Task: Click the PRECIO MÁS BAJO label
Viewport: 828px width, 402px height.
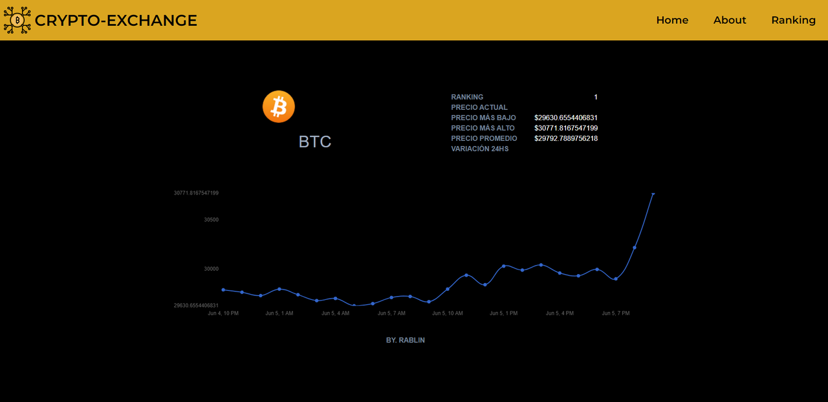Action: 484,118
